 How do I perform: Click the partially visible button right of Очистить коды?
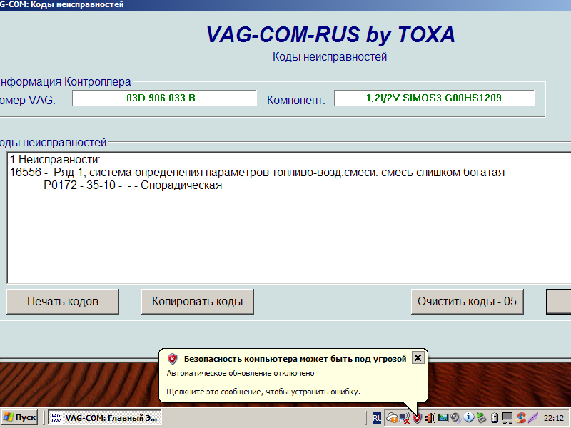tap(559, 301)
